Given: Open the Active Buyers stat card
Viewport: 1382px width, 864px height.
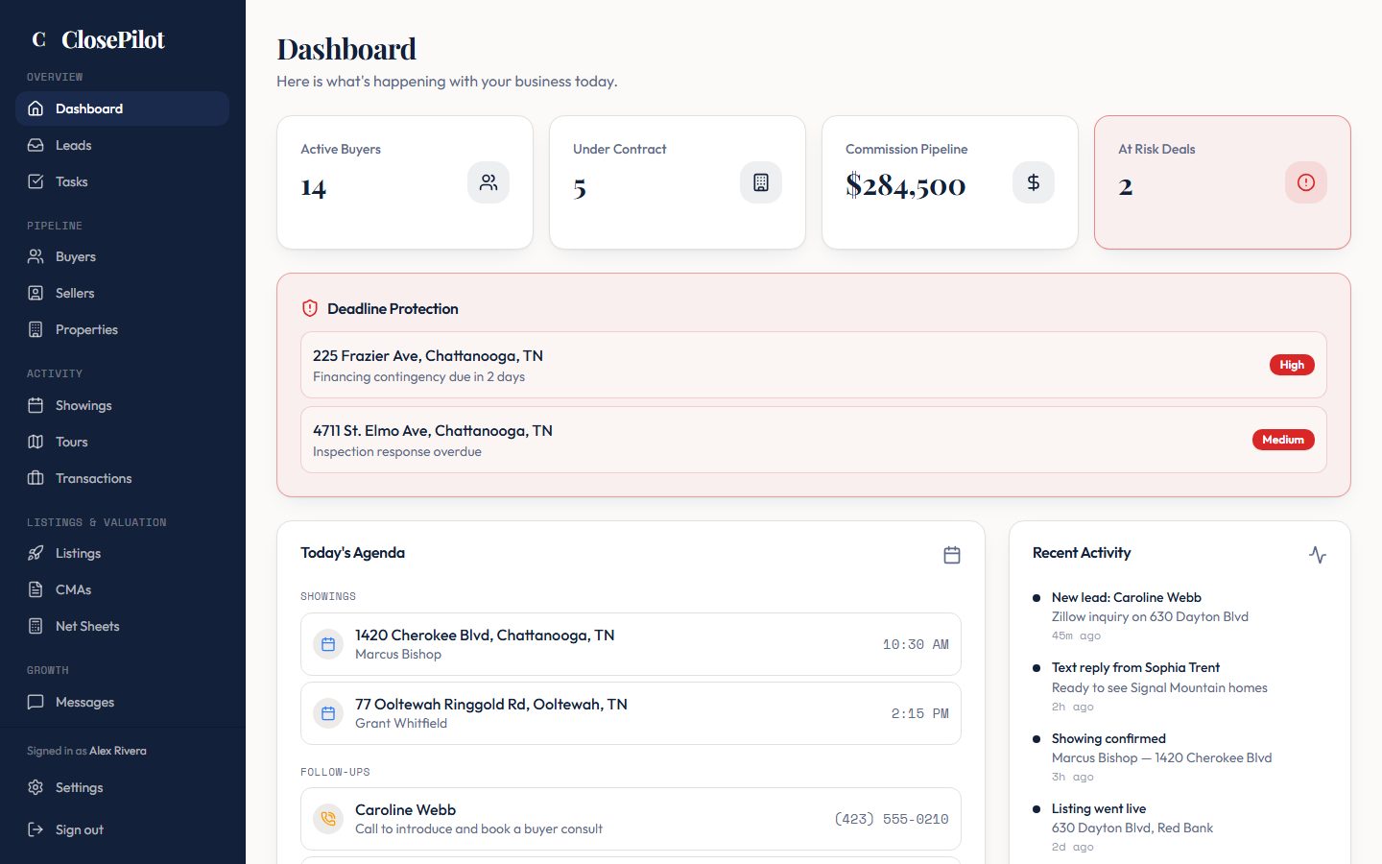Looking at the screenshot, I should [405, 182].
